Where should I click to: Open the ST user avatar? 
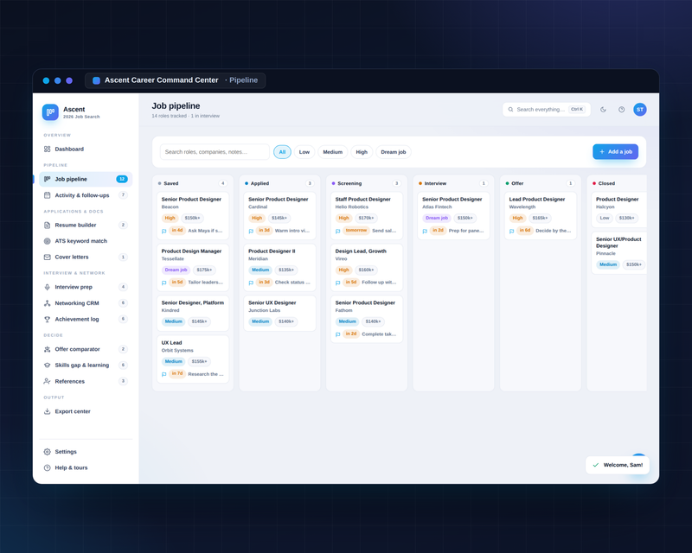(640, 110)
